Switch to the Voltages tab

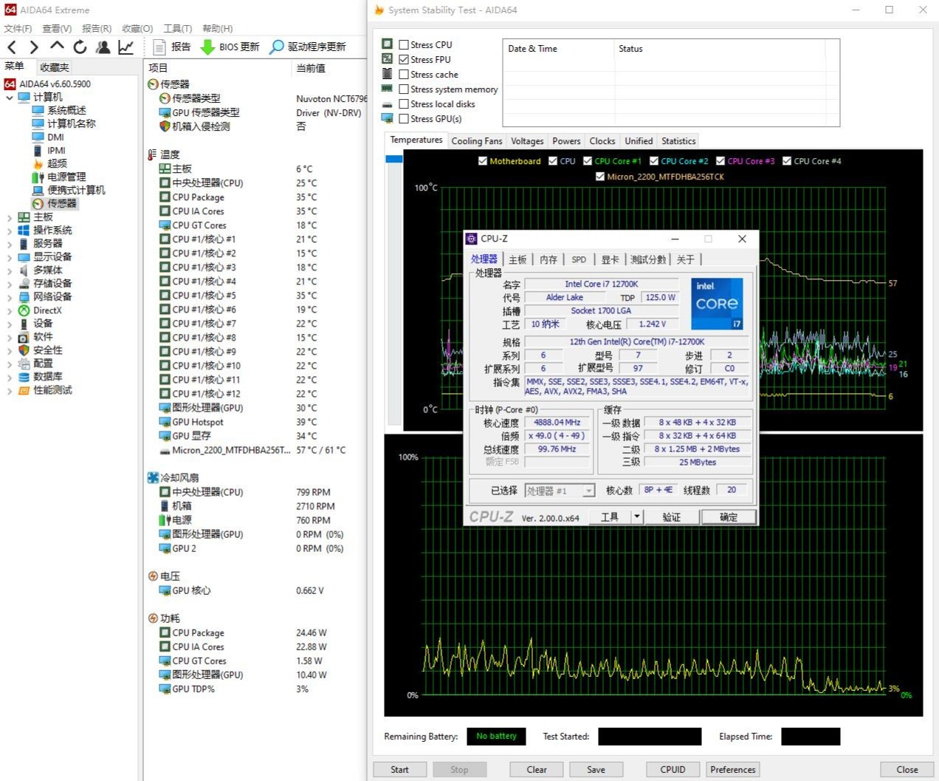[x=527, y=141]
